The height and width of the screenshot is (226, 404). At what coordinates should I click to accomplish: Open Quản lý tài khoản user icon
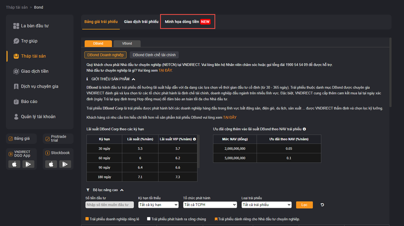[x=16, y=117]
